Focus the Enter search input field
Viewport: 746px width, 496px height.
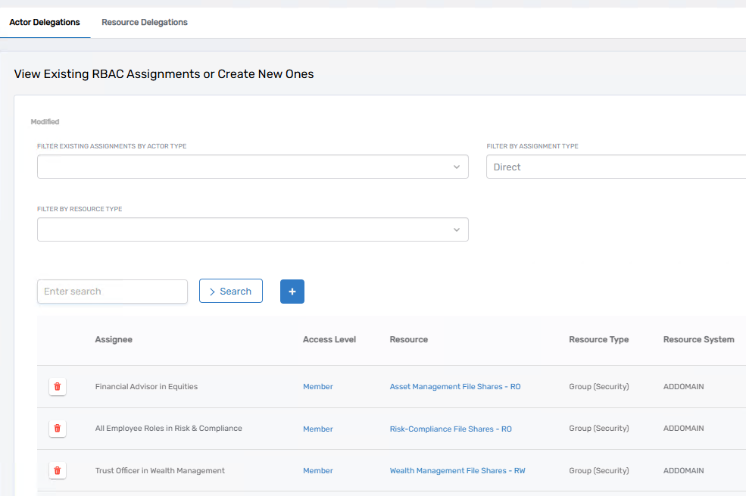point(112,292)
